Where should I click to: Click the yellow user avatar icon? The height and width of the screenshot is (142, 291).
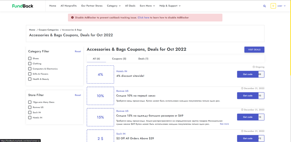(x=273, y=6)
